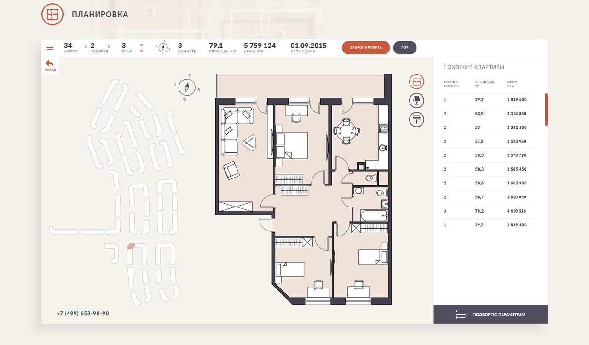Increase этаж with up chevron

141,45
